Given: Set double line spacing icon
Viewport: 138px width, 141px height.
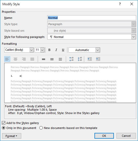Looking at the screenshot, I should (60, 59).
